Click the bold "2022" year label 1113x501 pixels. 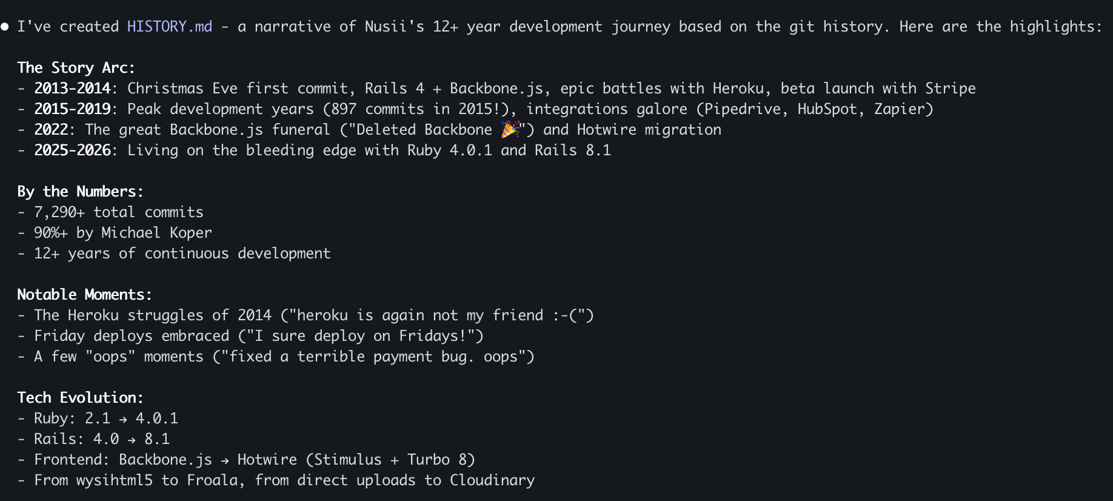click(x=51, y=130)
